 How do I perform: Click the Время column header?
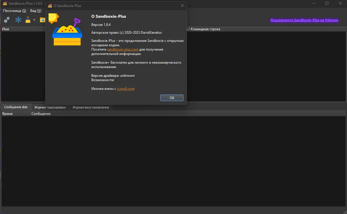click(x=16, y=113)
